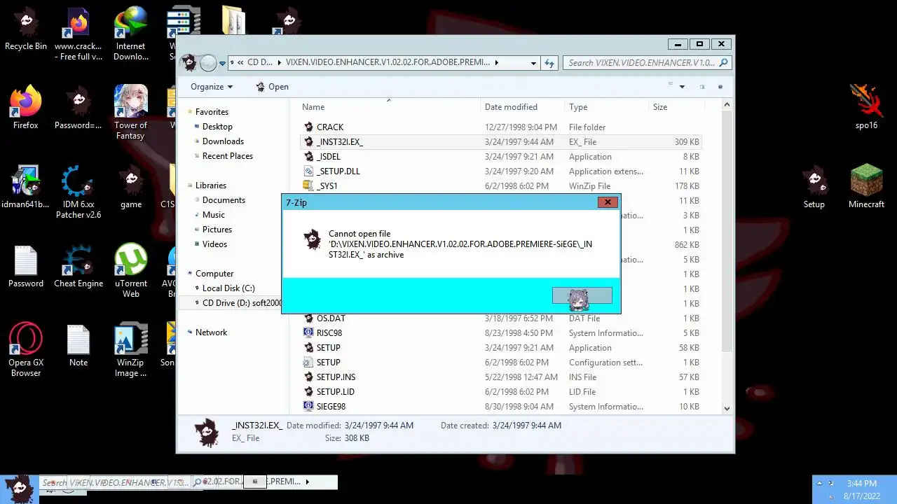
Task: Select the _SETUP.DLL file row
Action: pyautogui.click(x=500, y=171)
